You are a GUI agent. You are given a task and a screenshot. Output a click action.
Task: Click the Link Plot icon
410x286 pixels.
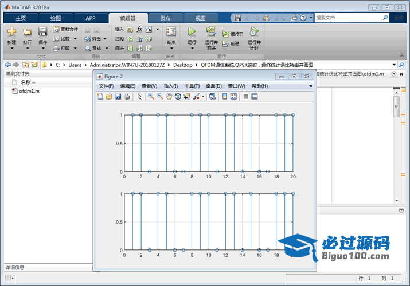(213, 97)
